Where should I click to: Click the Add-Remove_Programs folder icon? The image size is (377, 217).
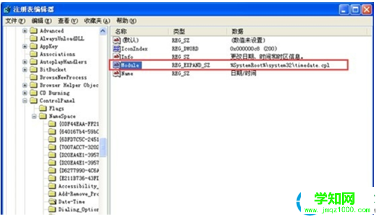click(52, 194)
